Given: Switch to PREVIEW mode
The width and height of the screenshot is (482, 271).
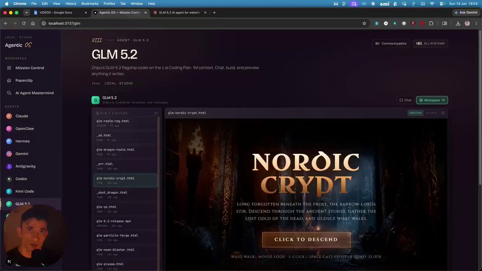Looking at the screenshot, I should pyautogui.click(x=415, y=113).
